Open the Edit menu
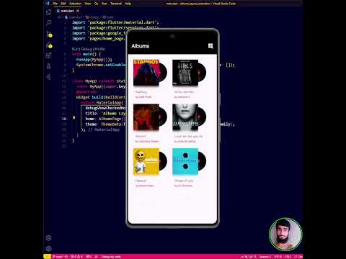The width and height of the screenshot is (346, 259). tap(63, 4)
